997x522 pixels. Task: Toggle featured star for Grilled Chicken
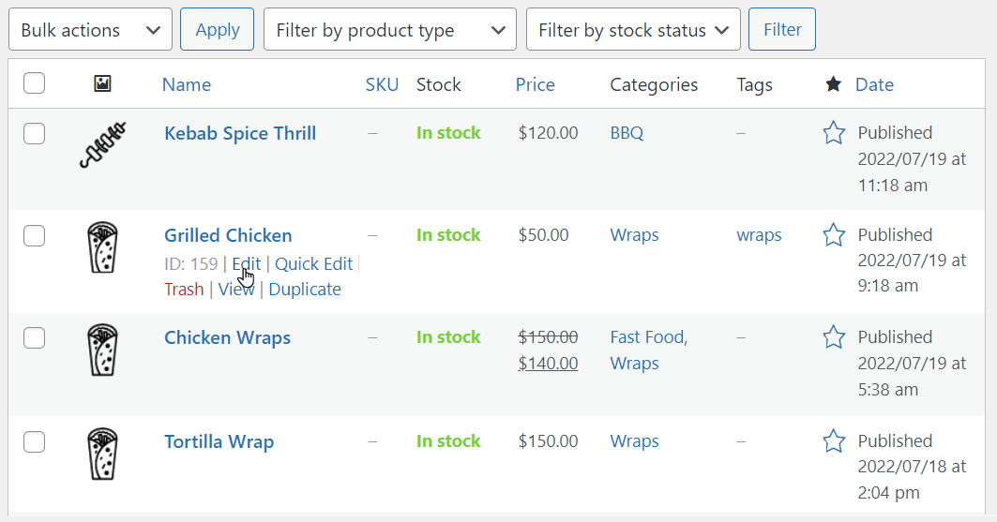pos(834,235)
